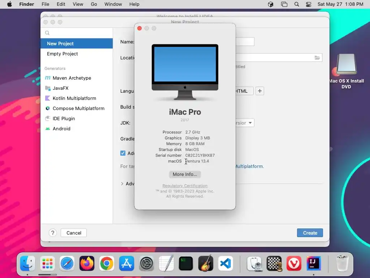Click the 3D cube menu bar icon
The image size is (370, 278).
point(271,4)
